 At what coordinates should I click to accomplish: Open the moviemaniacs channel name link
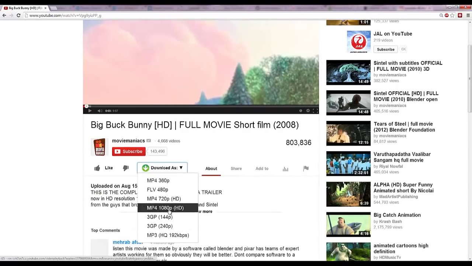128,141
